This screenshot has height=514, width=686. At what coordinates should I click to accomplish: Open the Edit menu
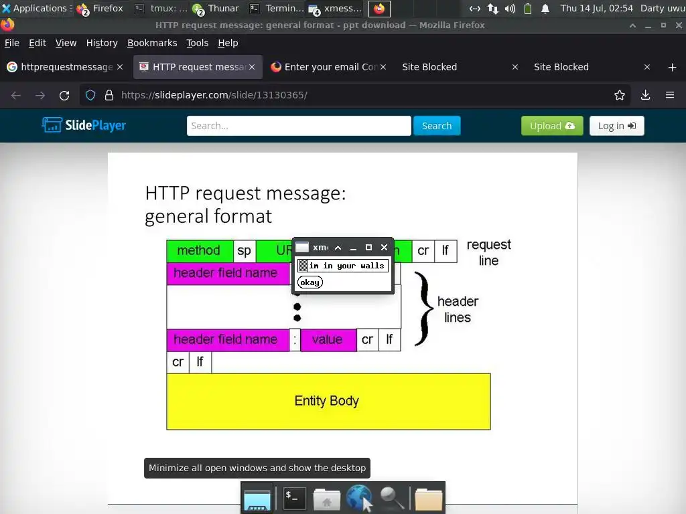[38, 43]
